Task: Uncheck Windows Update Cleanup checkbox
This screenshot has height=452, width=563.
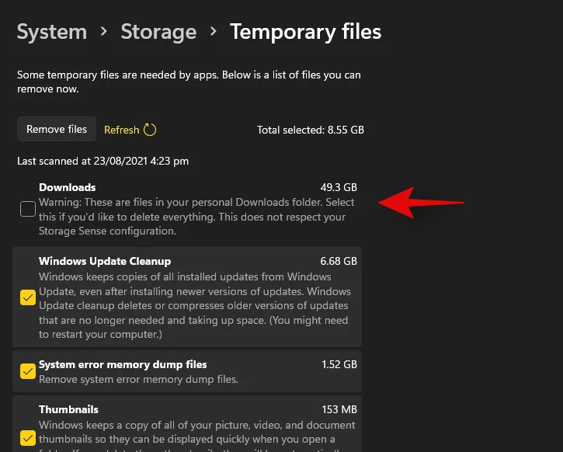Action: (28, 297)
